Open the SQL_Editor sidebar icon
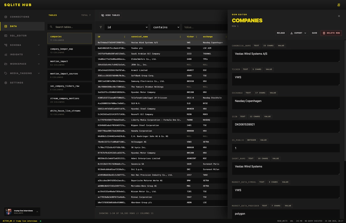Screen dimensions: 346x223 [x=6, y=36]
